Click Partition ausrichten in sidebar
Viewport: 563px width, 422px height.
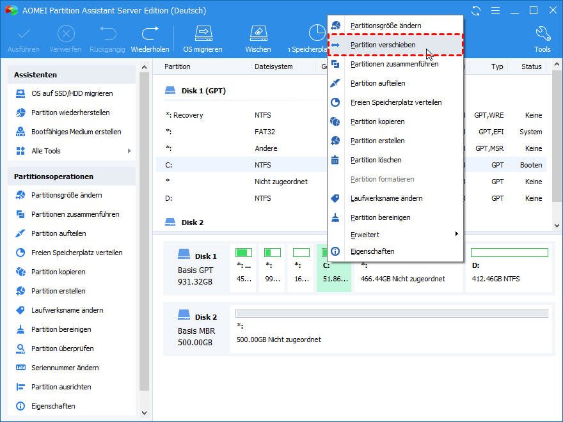61,387
